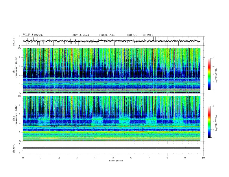Screen dimensions: 229x177
Task: Select the date text "May 14, 2022"
Action: tap(81, 35)
